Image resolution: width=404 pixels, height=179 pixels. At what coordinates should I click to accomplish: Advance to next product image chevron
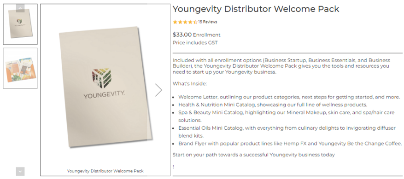(x=158, y=90)
